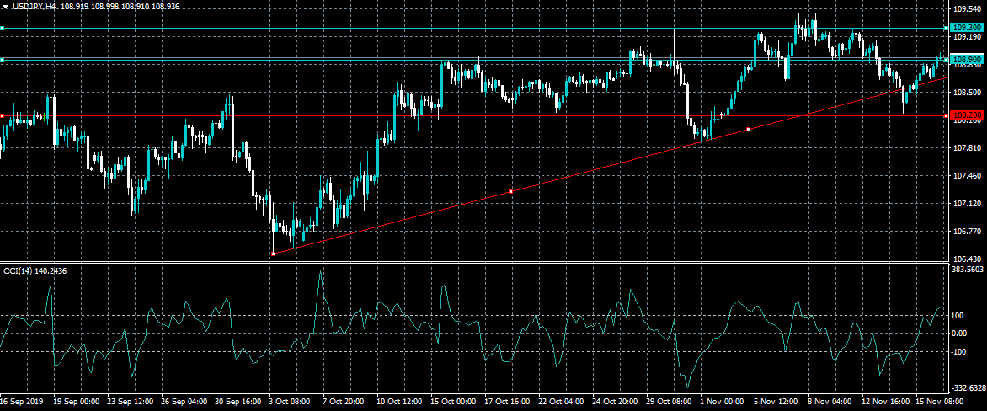This screenshot has width=987, height=411.
Task: Click the 23 Sep 12:00 time label
Action: click(x=131, y=401)
